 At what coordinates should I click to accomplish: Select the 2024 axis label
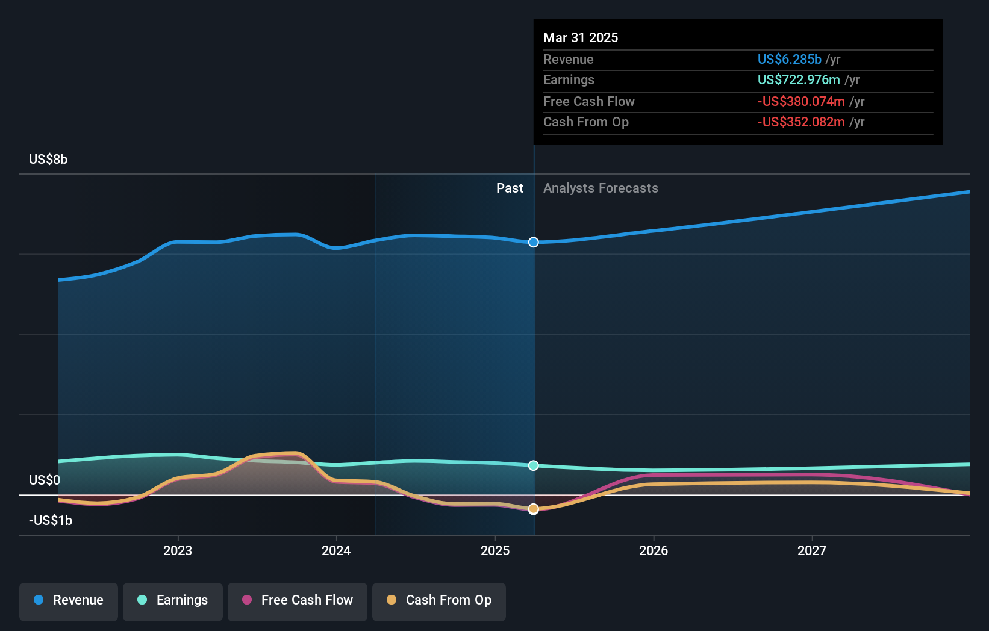pyautogui.click(x=336, y=550)
